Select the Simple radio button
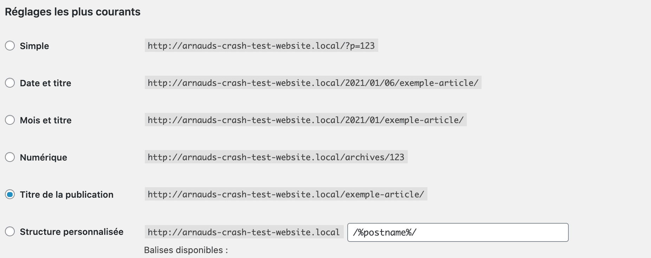Image resolution: width=651 pixels, height=258 pixels. [x=10, y=46]
